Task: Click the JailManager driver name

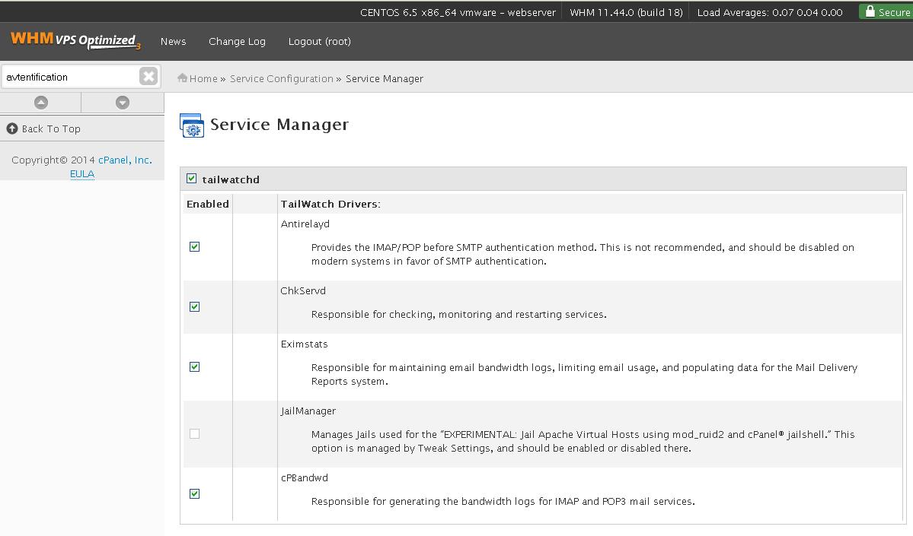Action: coord(308,411)
